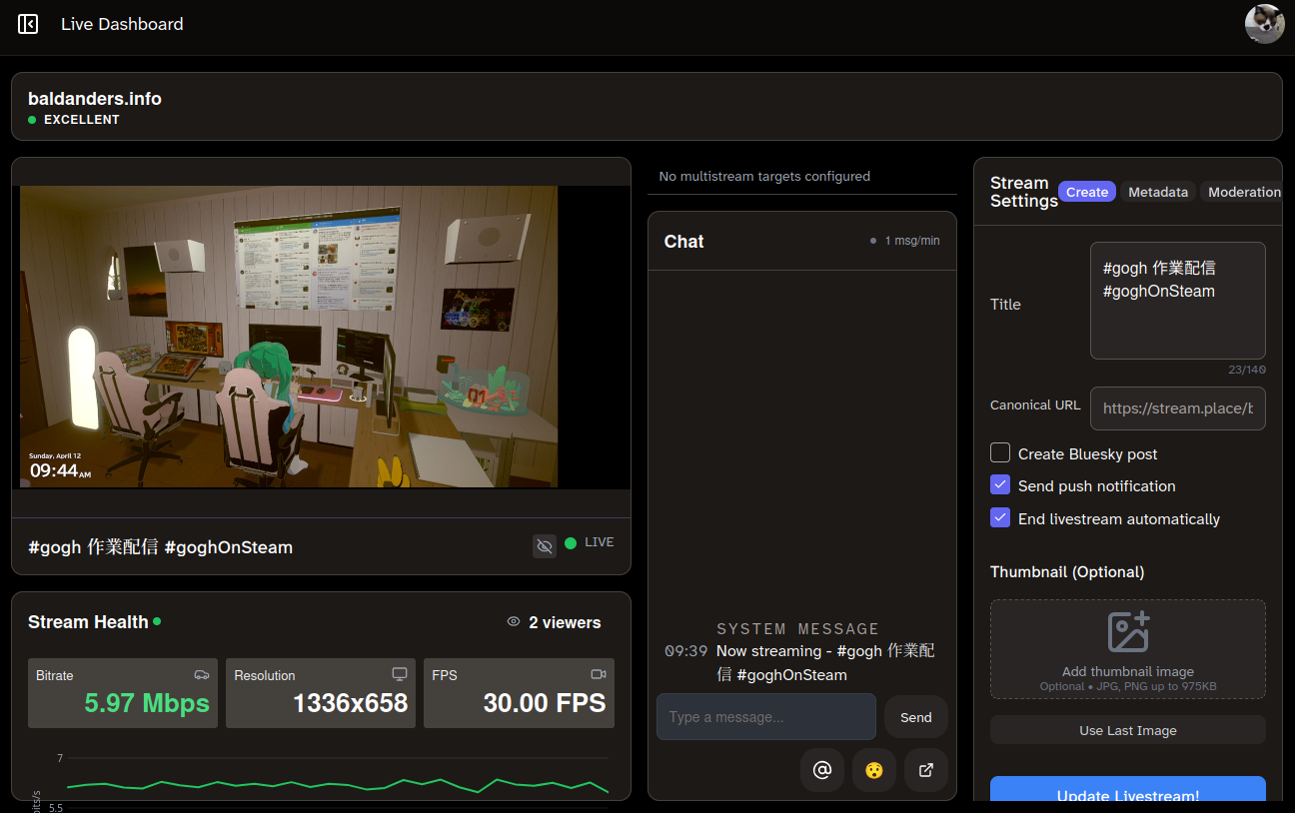Click the monitor icon on the Resolution tile

point(400,675)
